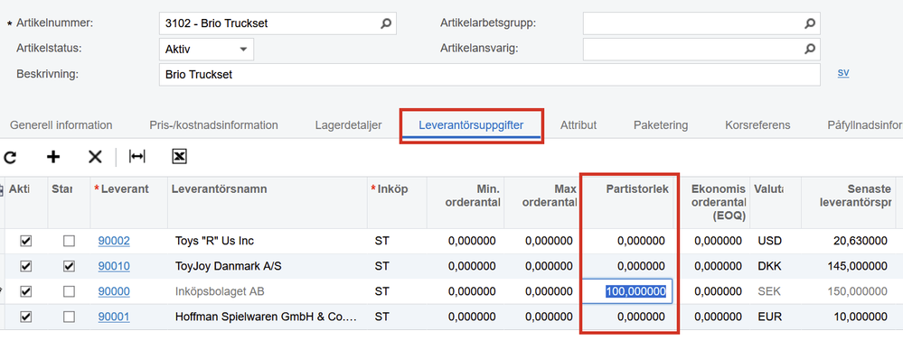This screenshot has width=903, height=349.
Task: Set Toys "R" Us Inc as standard supplier
Action: coord(69,241)
